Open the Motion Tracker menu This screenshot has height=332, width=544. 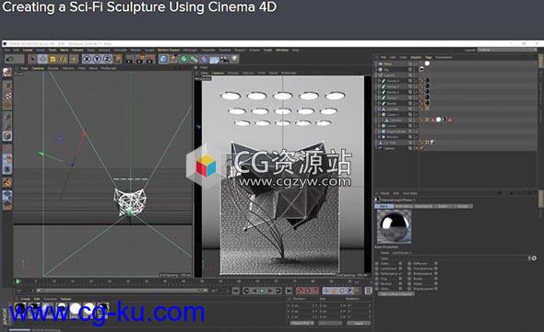click(169, 51)
